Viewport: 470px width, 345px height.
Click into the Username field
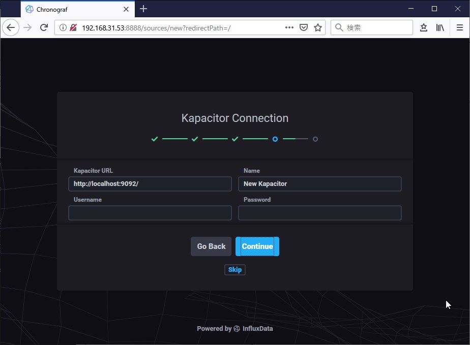(150, 213)
